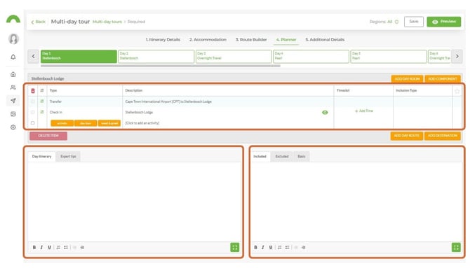The image size is (470, 268).
Task: Open the 3. Route Builder step
Action: (x=251, y=39)
